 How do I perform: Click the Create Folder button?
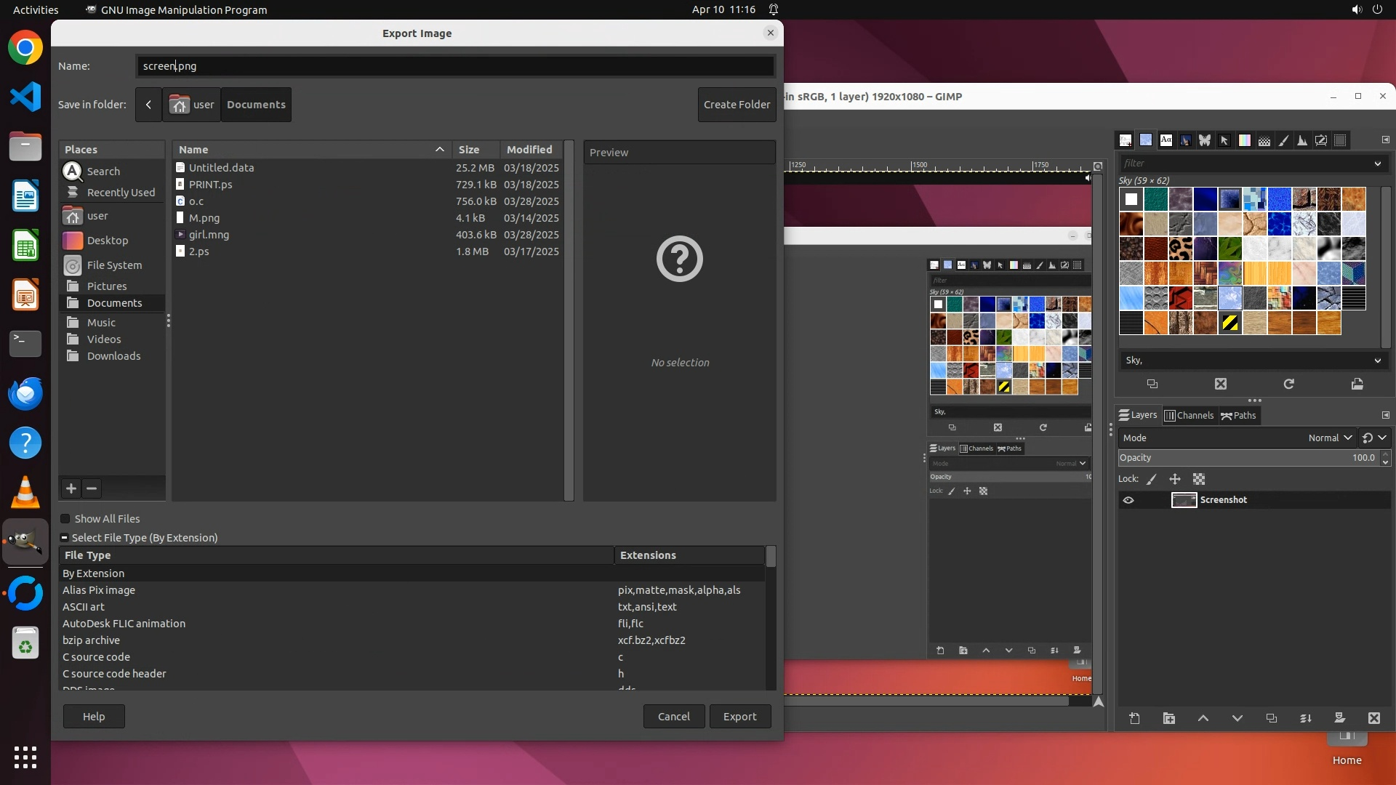pos(737,105)
